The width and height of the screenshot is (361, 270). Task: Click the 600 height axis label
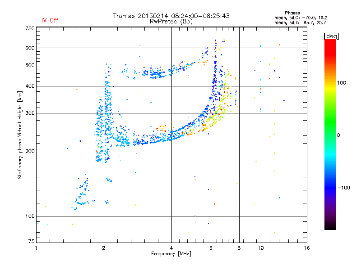(x=30, y=48)
